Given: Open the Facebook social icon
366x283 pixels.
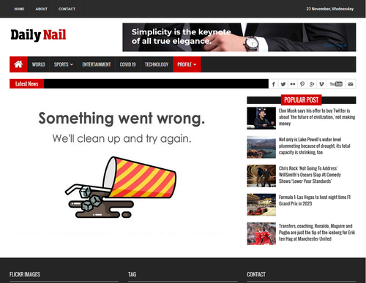Looking at the screenshot, I should (274, 84).
